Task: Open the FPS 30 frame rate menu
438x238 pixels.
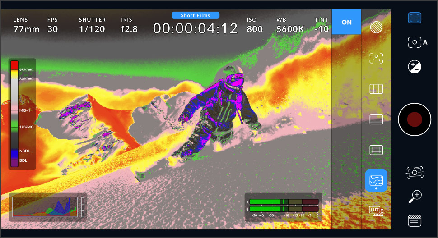Action: [x=52, y=25]
